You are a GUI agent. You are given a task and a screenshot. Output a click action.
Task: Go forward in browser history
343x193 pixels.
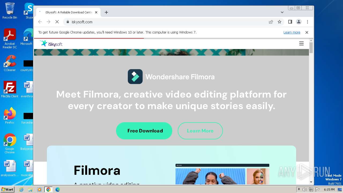[49, 22]
